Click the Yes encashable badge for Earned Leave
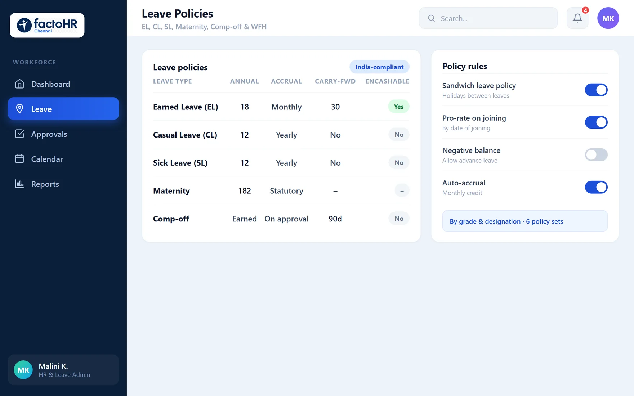This screenshot has height=396, width=634. pos(399,107)
